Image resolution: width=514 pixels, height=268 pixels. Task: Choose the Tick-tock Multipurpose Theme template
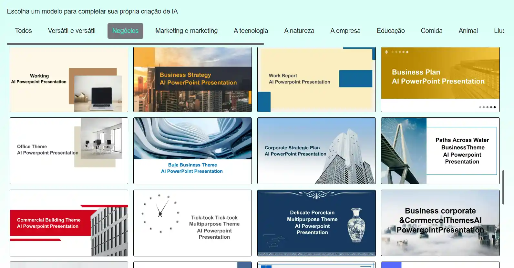[x=192, y=223]
